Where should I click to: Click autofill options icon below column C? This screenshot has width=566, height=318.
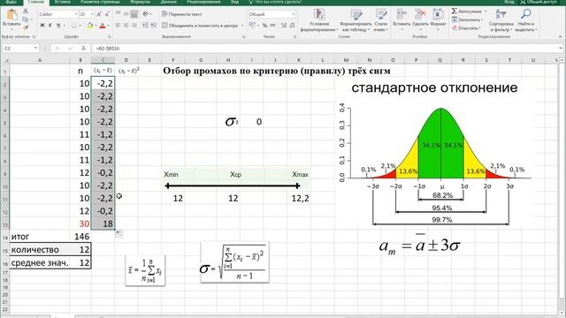point(119,233)
